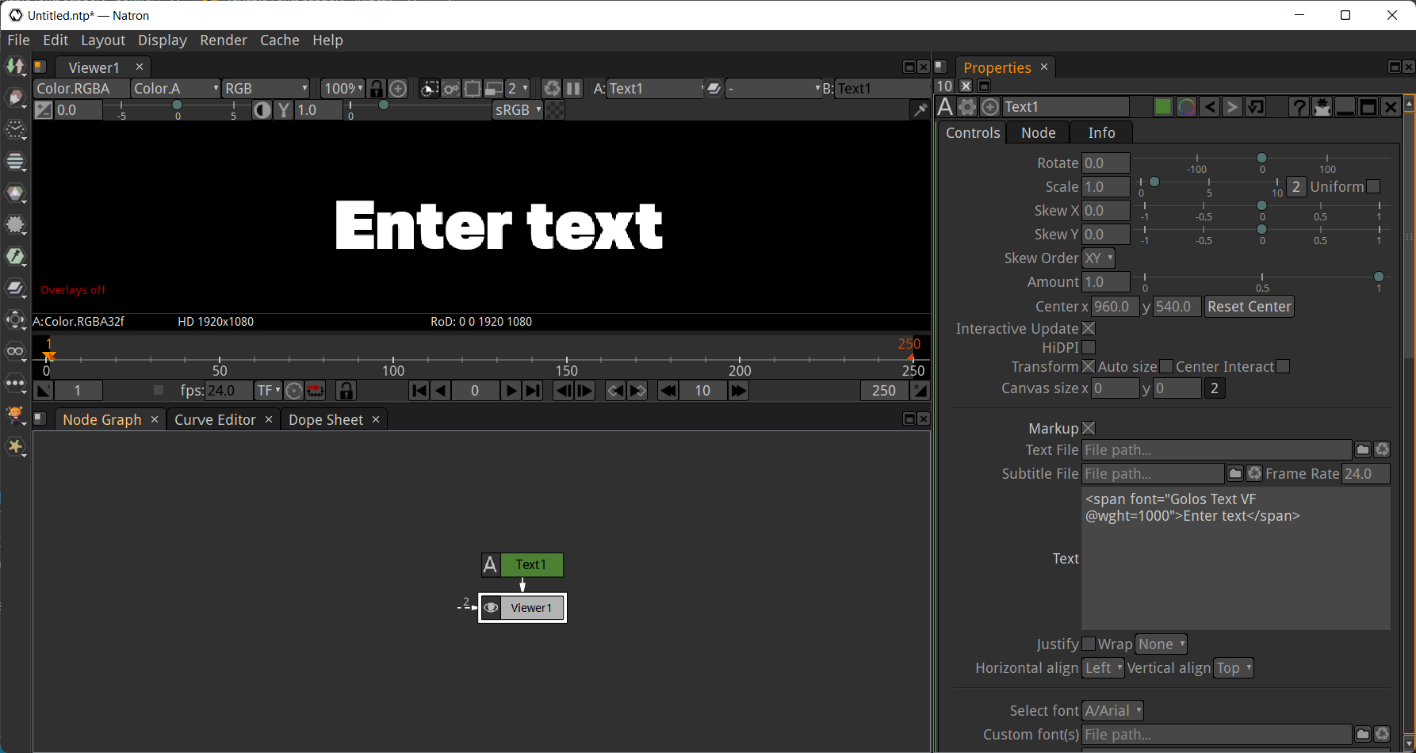This screenshot has height=753, width=1416.
Task: Disable the Markup checkbox
Action: [x=1089, y=429]
